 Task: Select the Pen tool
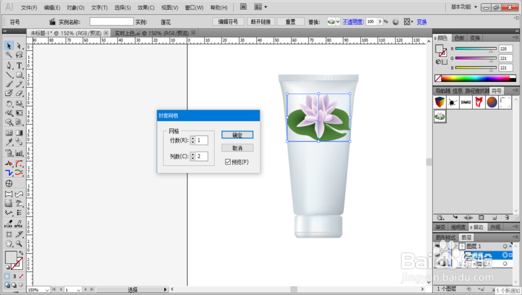9,66
